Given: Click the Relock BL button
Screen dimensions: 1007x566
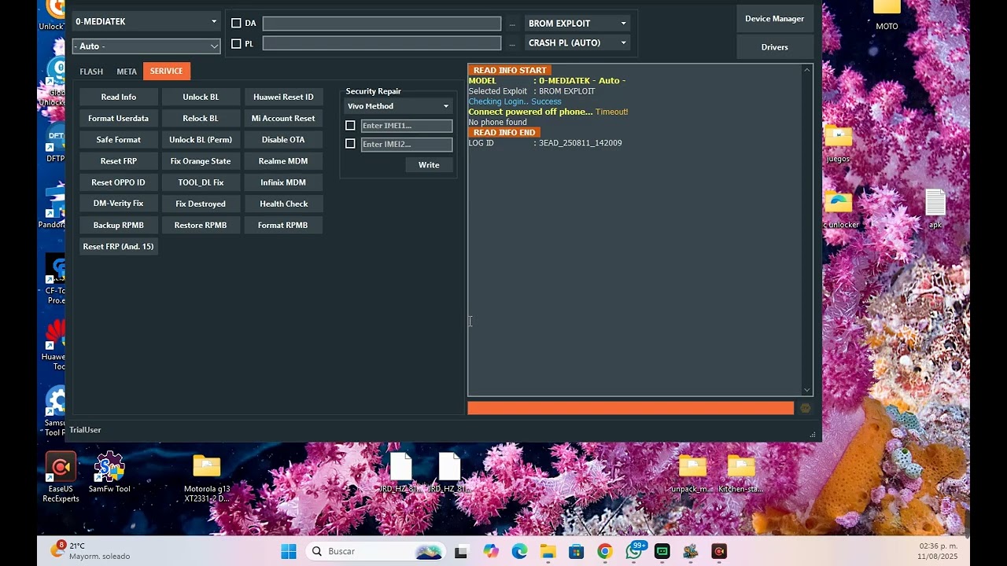Looking at the screenshot, I should [x=201, y=118].
